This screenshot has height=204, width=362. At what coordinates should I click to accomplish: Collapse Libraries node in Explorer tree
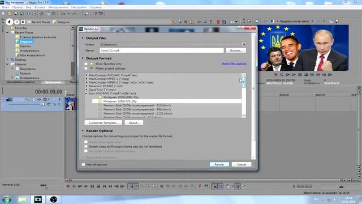[7, 64]
